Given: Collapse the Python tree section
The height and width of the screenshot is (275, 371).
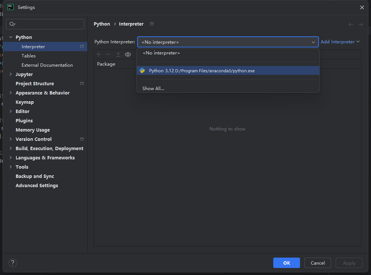Looking at the screenshot, I should [x=11, y=37].
